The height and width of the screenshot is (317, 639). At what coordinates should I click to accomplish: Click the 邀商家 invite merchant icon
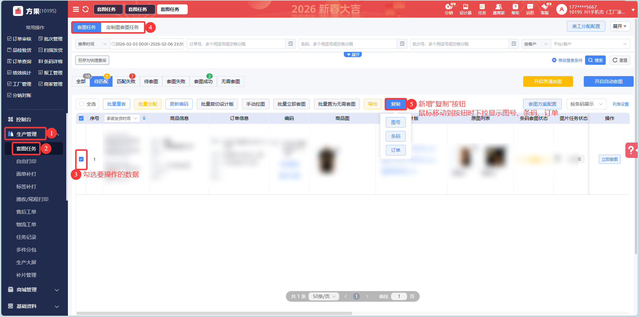click(499, 9)
